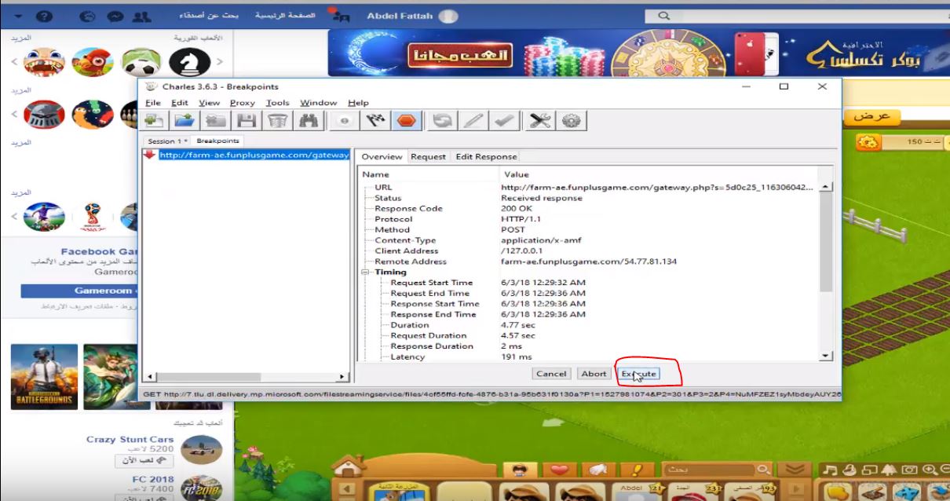The height and width of the screenshot is (501, 950).
Task: Open the Edit menu in Charles
Action: [180, 103]
